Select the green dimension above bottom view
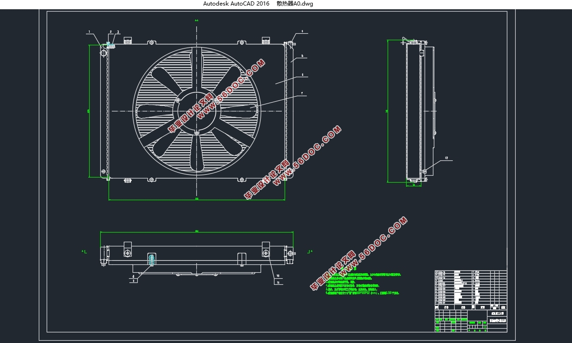572x343 pixels. tap(197, 232)
